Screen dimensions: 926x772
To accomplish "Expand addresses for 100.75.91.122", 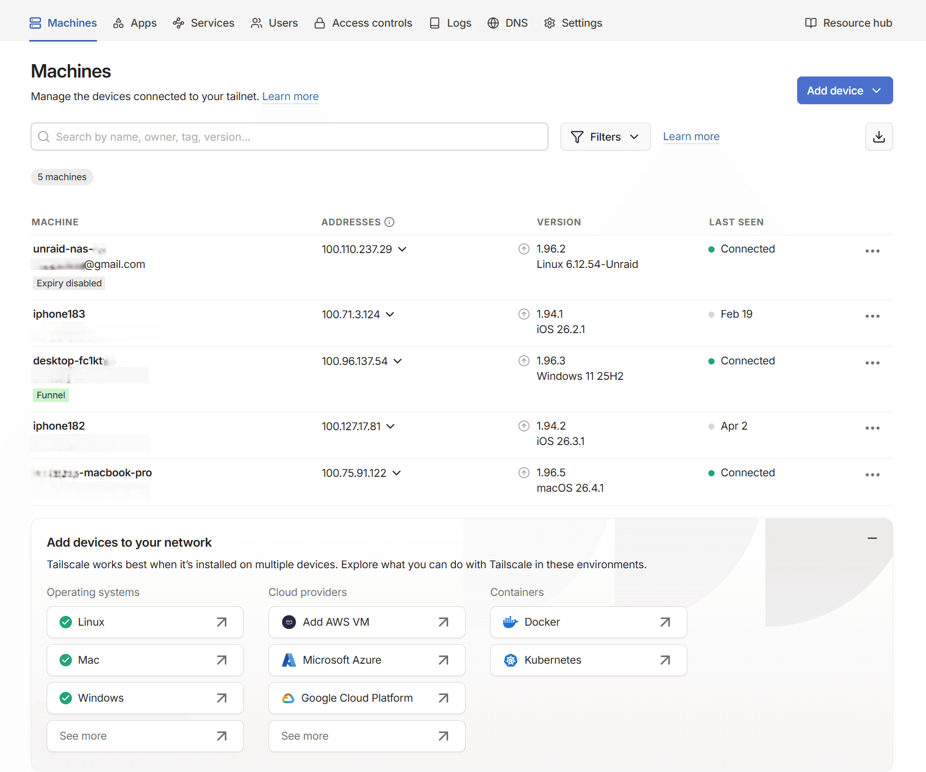I will pyautogui.click(x=397, y=473).
